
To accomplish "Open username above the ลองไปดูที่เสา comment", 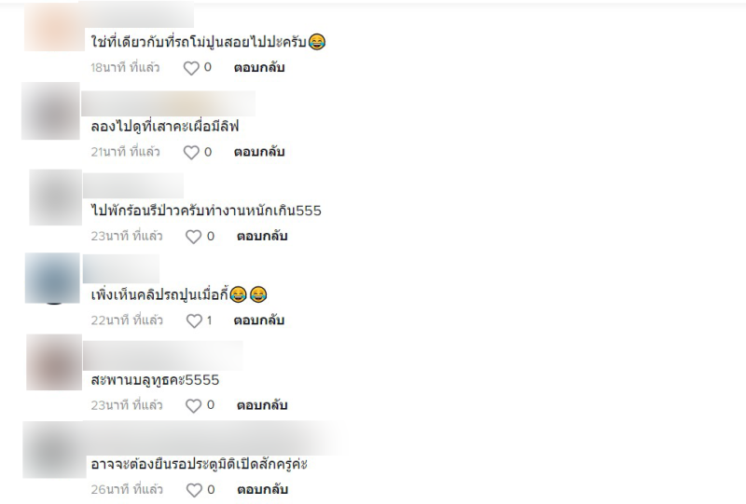I will pyautogui.click(x=169, y=103).
